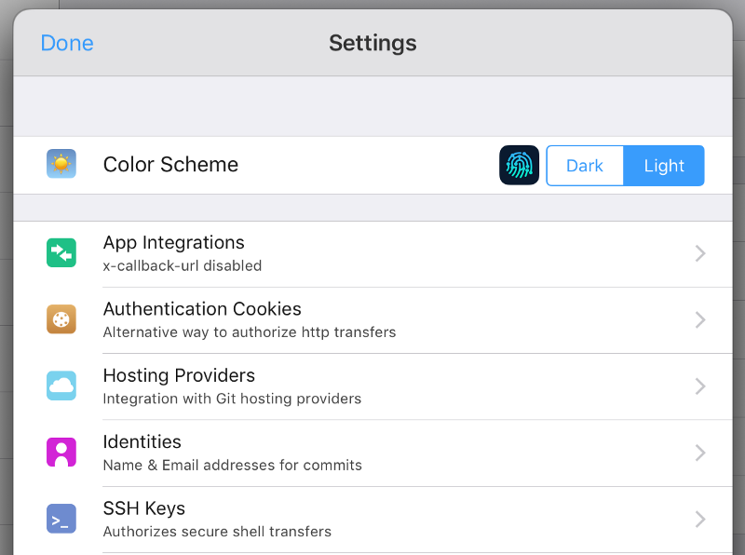
Task: Click the sun Color Scheme icon
Action: 61,164
